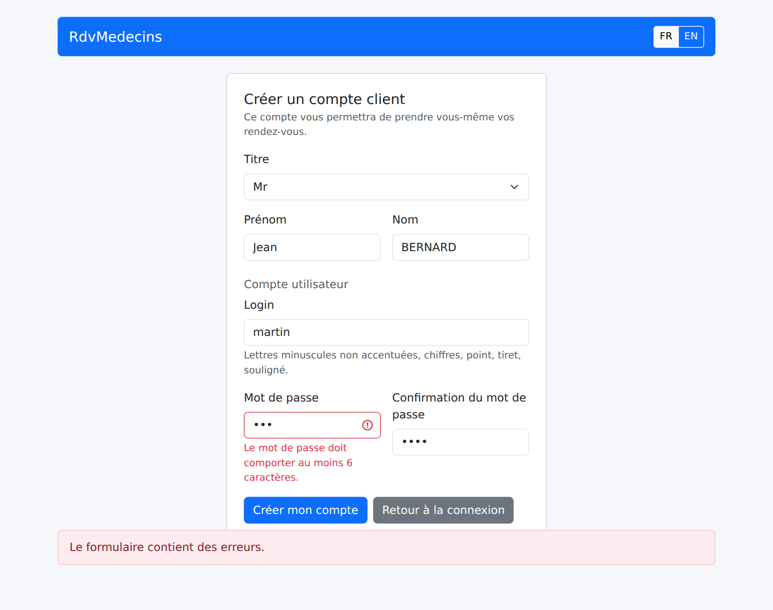Viewport: 773px width, 610px height.
Task: Click the 'Créer un compte client' heading
Action: (324, 99)
